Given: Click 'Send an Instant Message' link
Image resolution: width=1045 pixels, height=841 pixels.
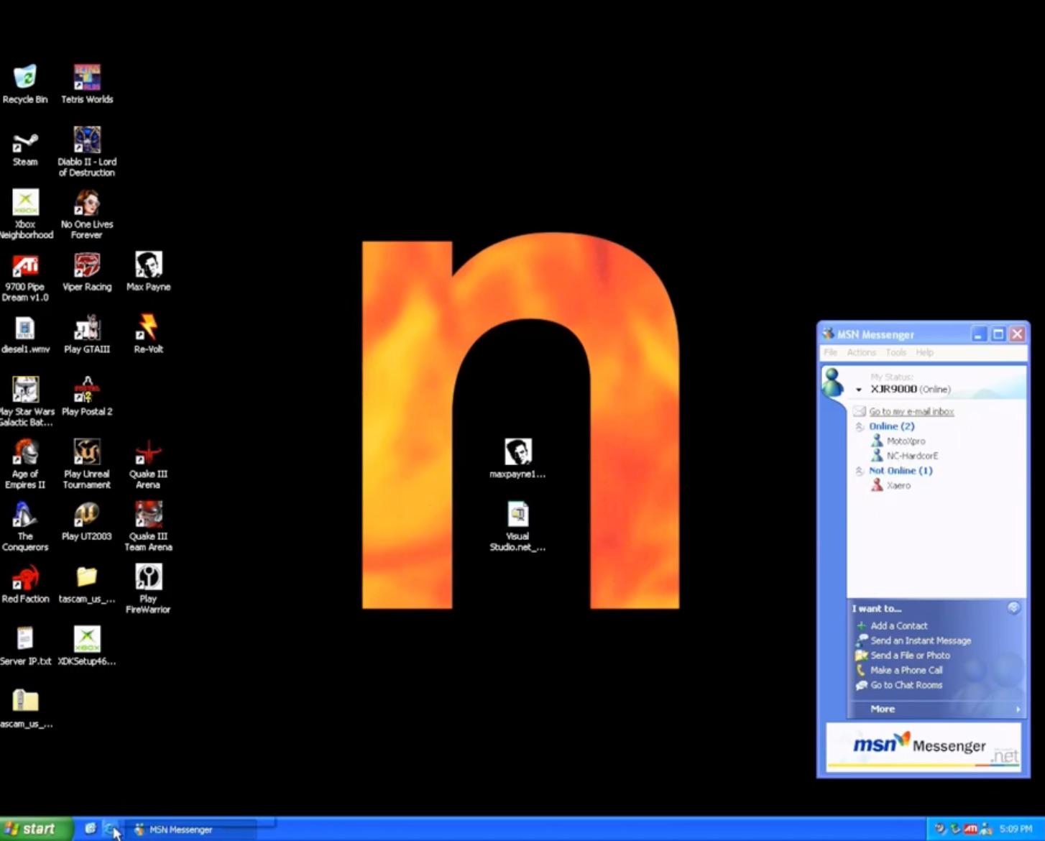Looking at the screenshot, I should pyautogui.click(x=920, y=640).
